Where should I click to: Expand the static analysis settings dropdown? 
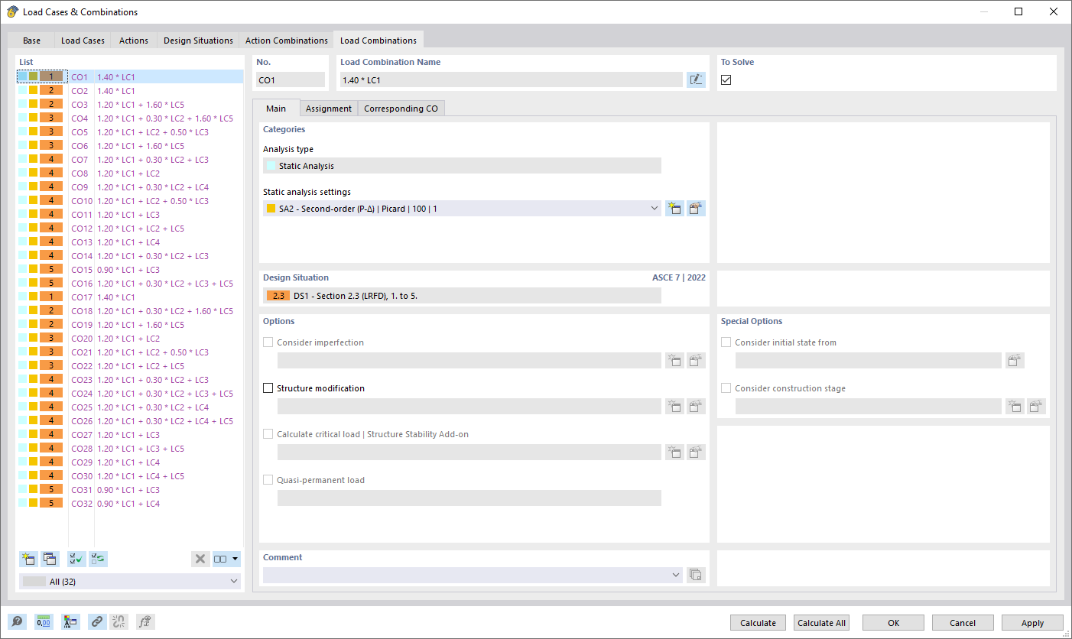[654, 207]
